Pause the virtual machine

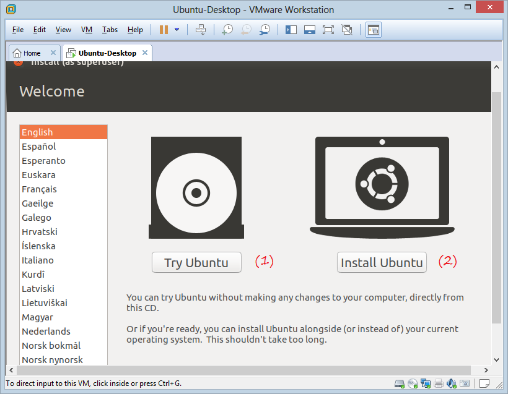click(164, 30)
